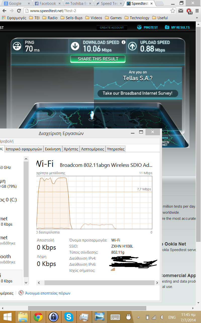Open the Radio bookmarks folder

point(50,18)
